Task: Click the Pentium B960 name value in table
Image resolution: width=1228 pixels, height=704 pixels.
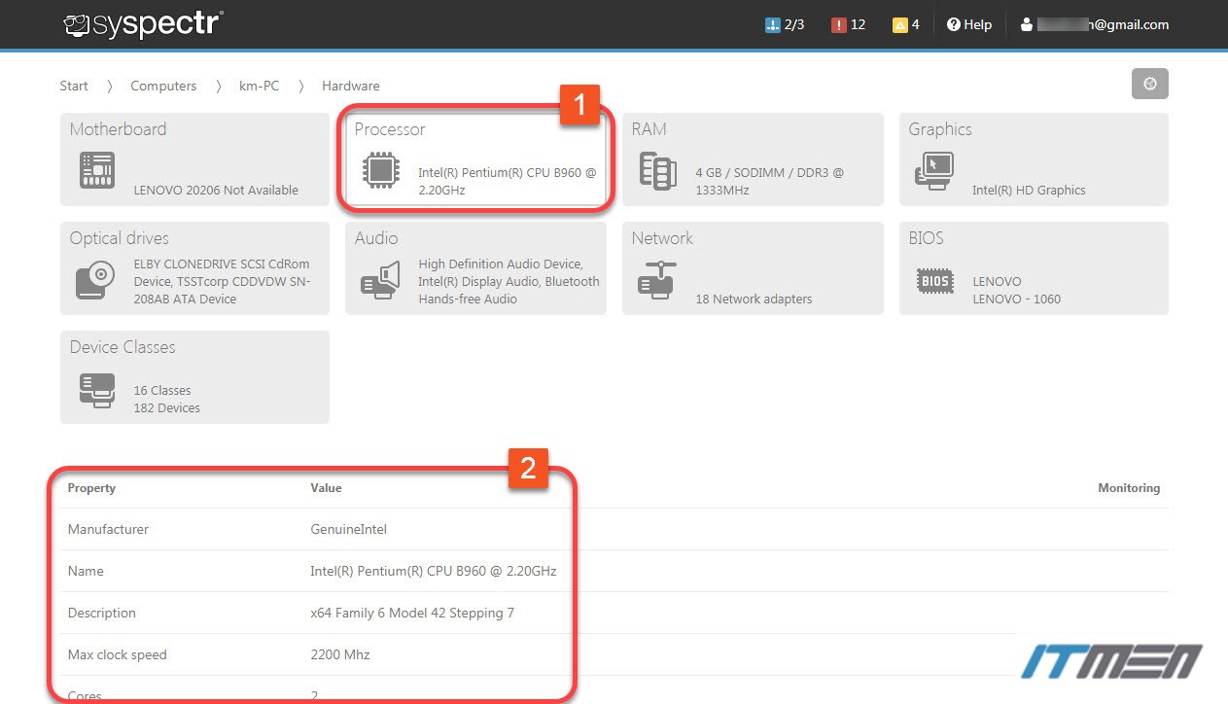Action: [434, 572]
